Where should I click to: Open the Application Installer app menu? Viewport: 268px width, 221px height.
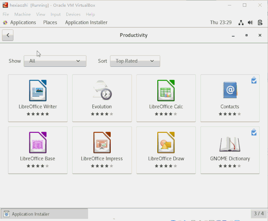point(86,22)
